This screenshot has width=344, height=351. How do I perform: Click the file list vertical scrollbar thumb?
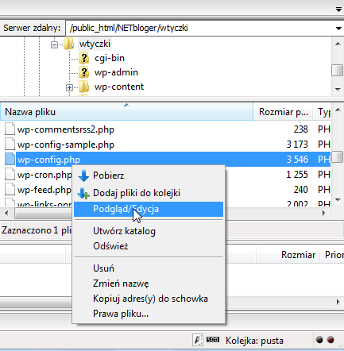[338, 156]
